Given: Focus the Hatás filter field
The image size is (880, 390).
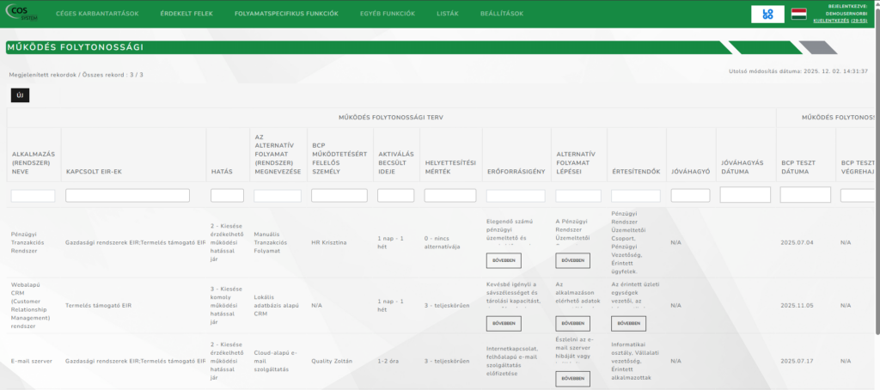Looking at the screenshot, I should click(227, 195).
